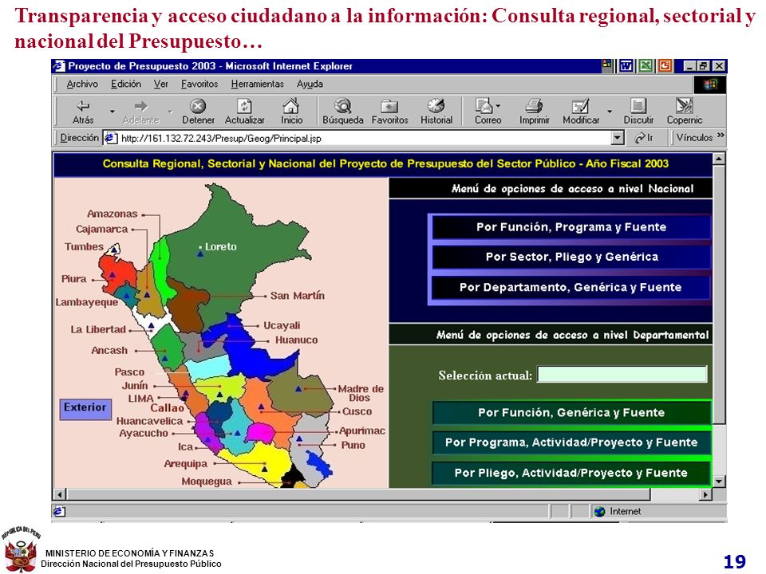Launch the Copernic toolbar icon
This screenshot has height=574, width=766.
coord(684,105)
